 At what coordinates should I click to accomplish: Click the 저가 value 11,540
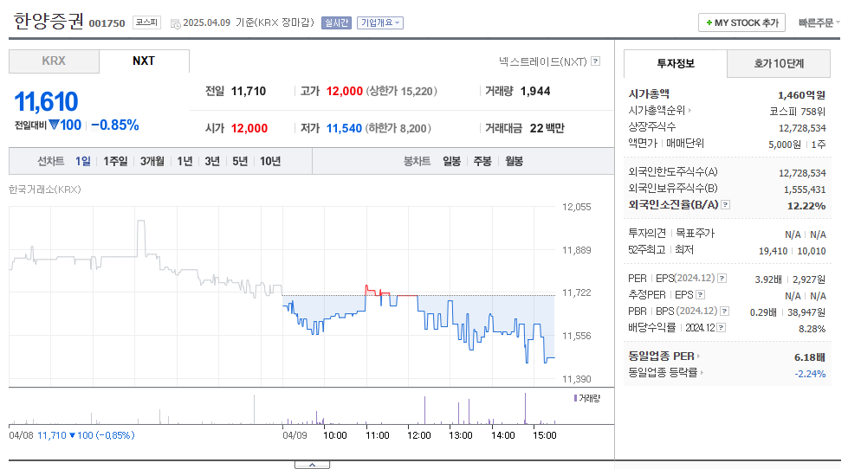[344, 129]
